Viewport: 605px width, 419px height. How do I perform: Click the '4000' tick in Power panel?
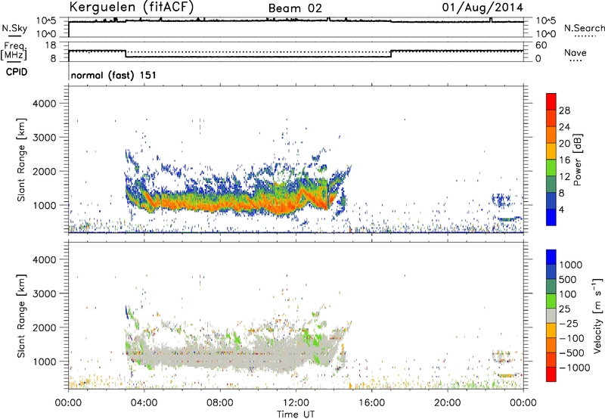pos(45,104)
